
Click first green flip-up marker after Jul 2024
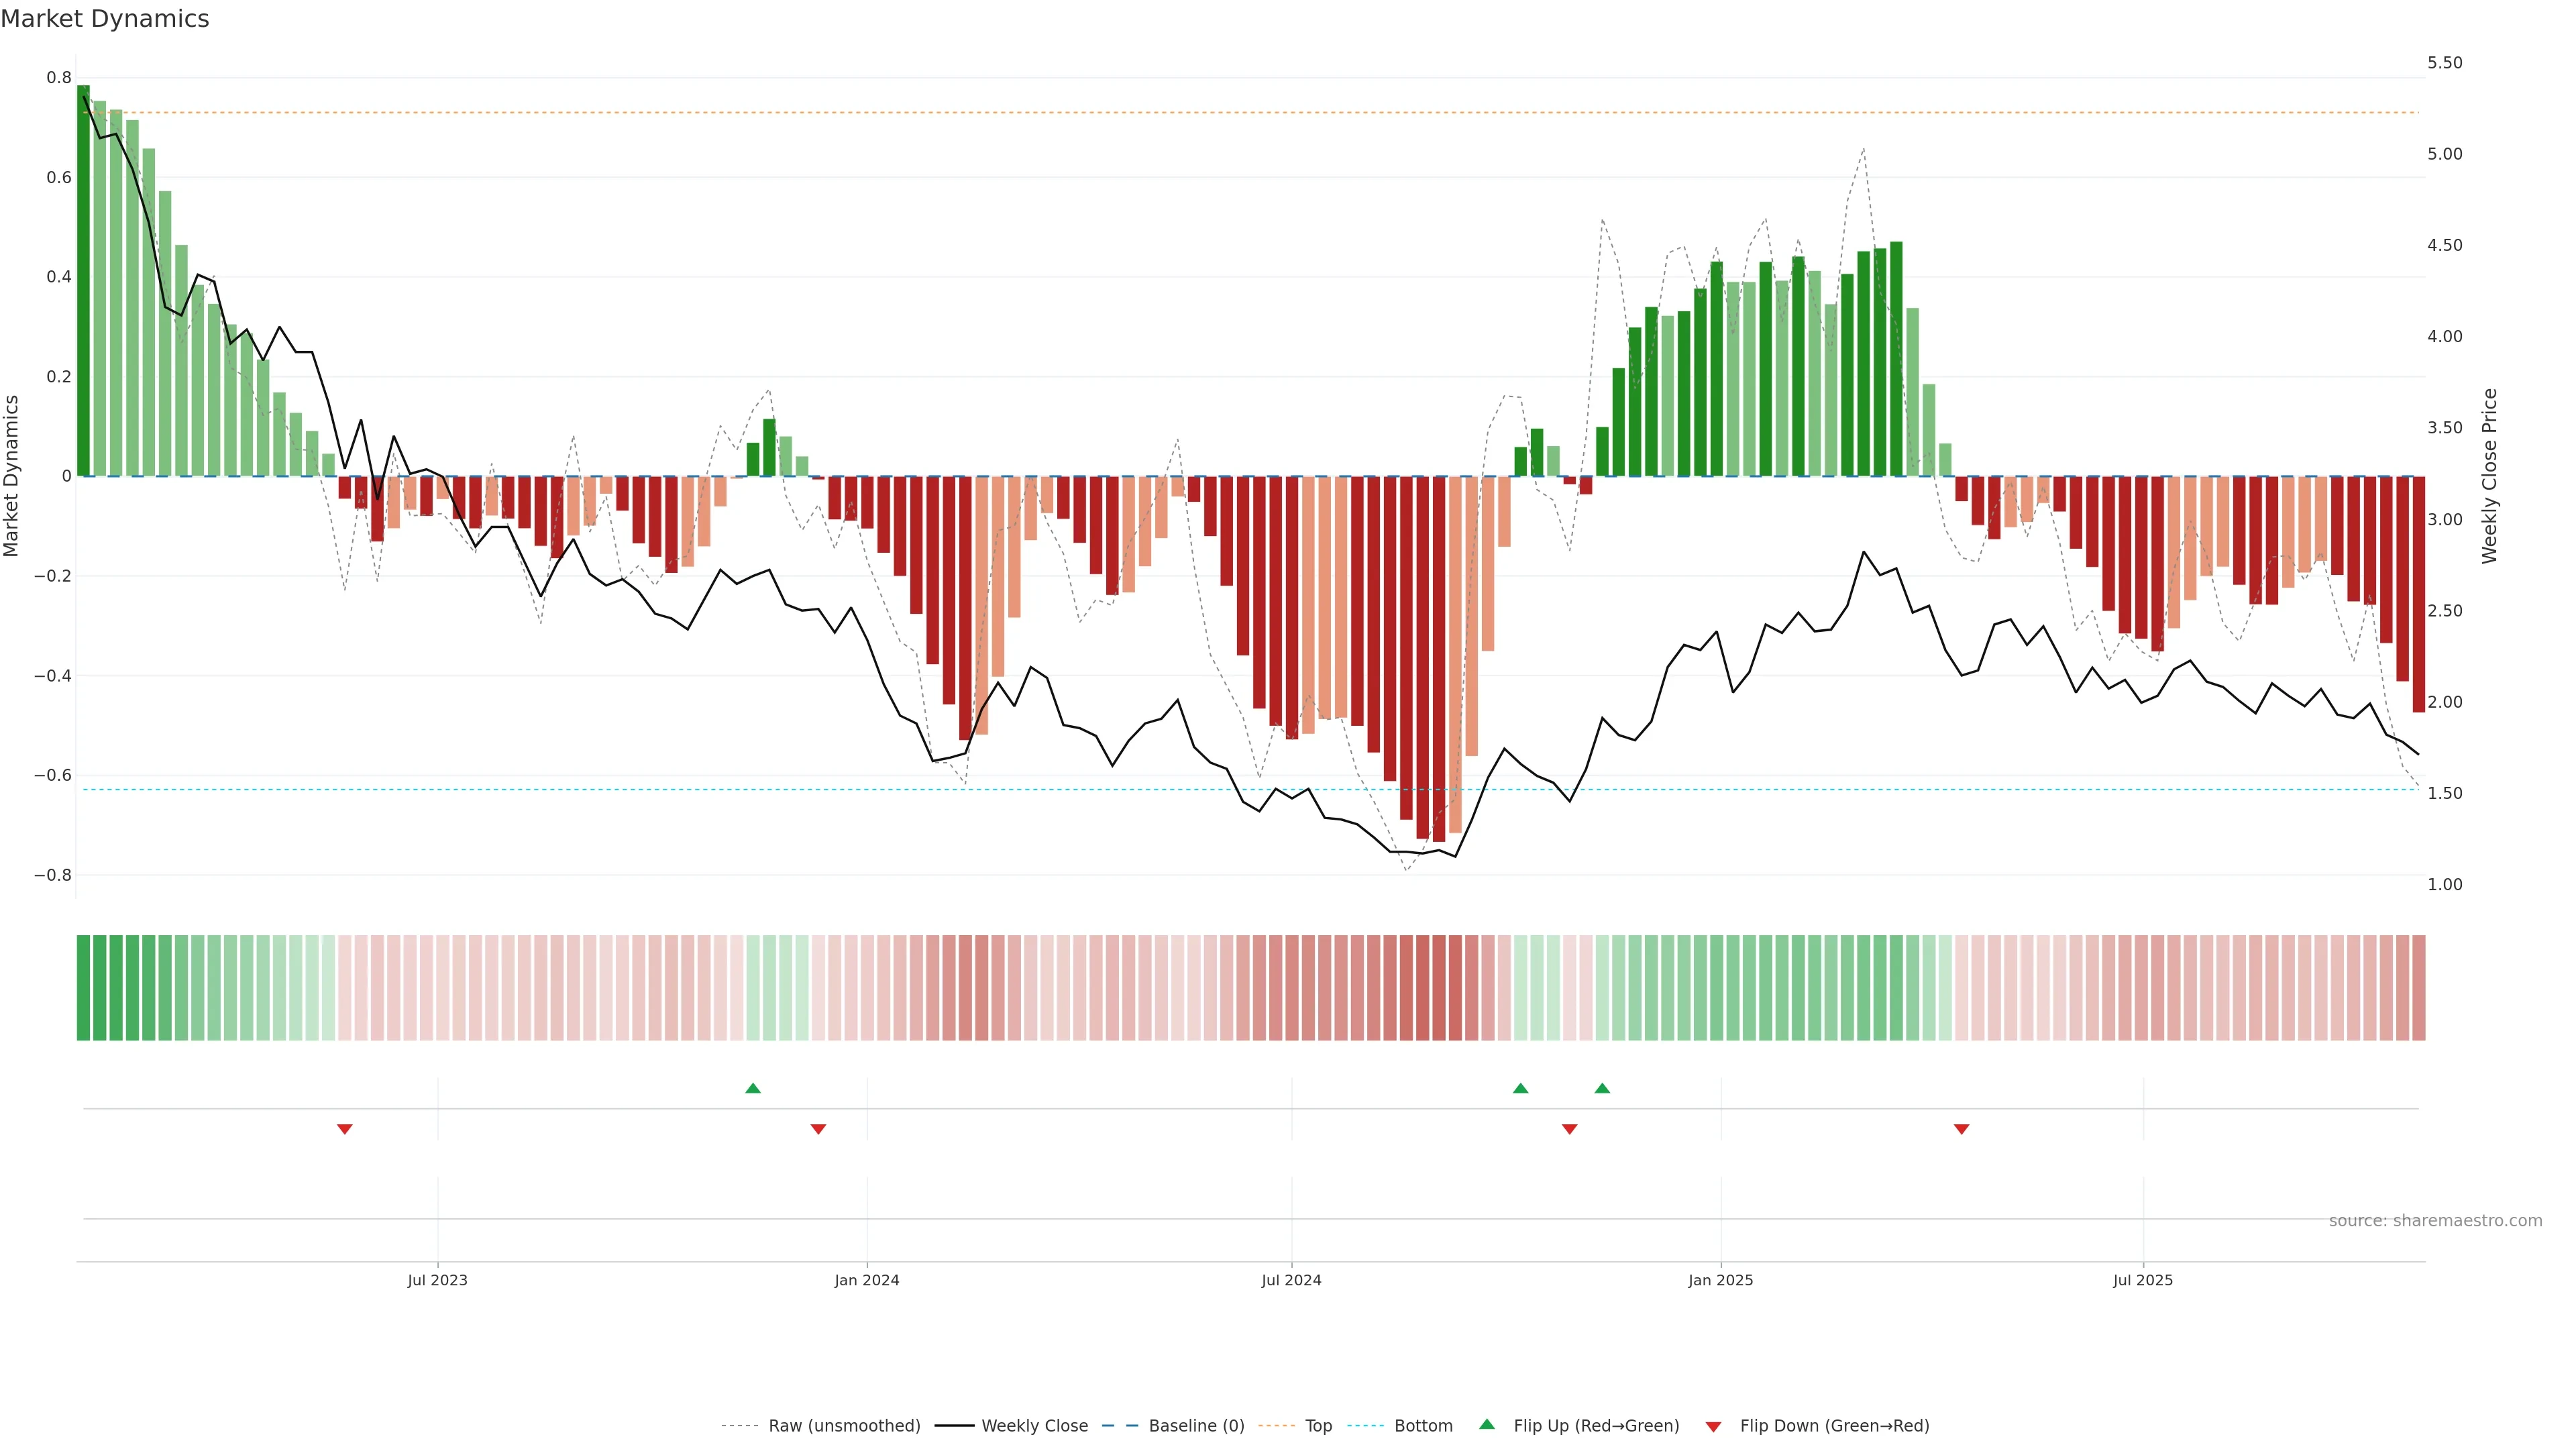(1520, 1088)
